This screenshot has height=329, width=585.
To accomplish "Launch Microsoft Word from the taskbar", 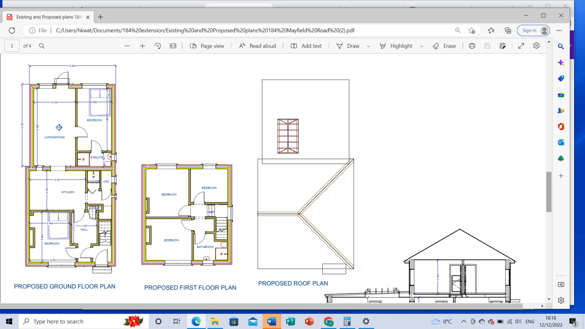I will click(272, 321).
